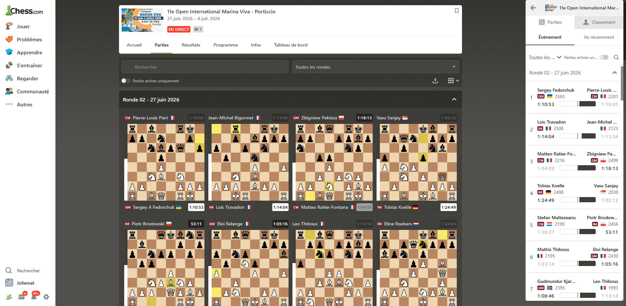
Task: Open the Joliemat profile avatar
Action: tap(9, 283)
